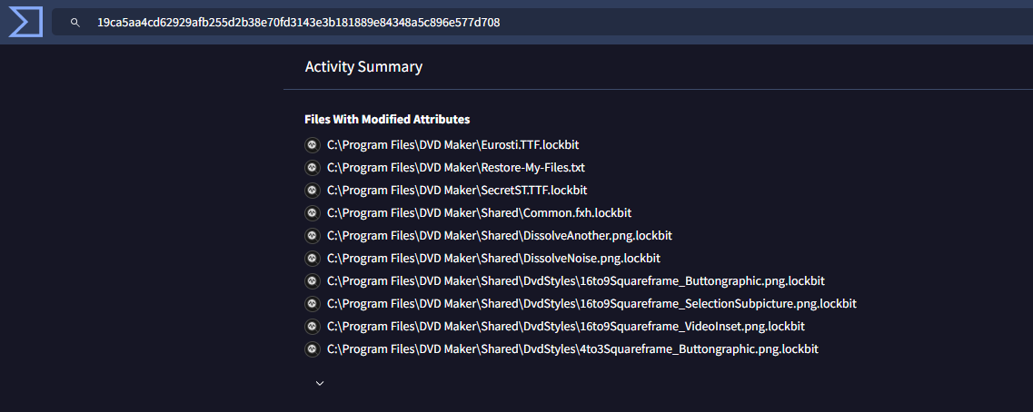Click the icon beside DissolveAnother.png.lockbit

click(x=313, y=236)
